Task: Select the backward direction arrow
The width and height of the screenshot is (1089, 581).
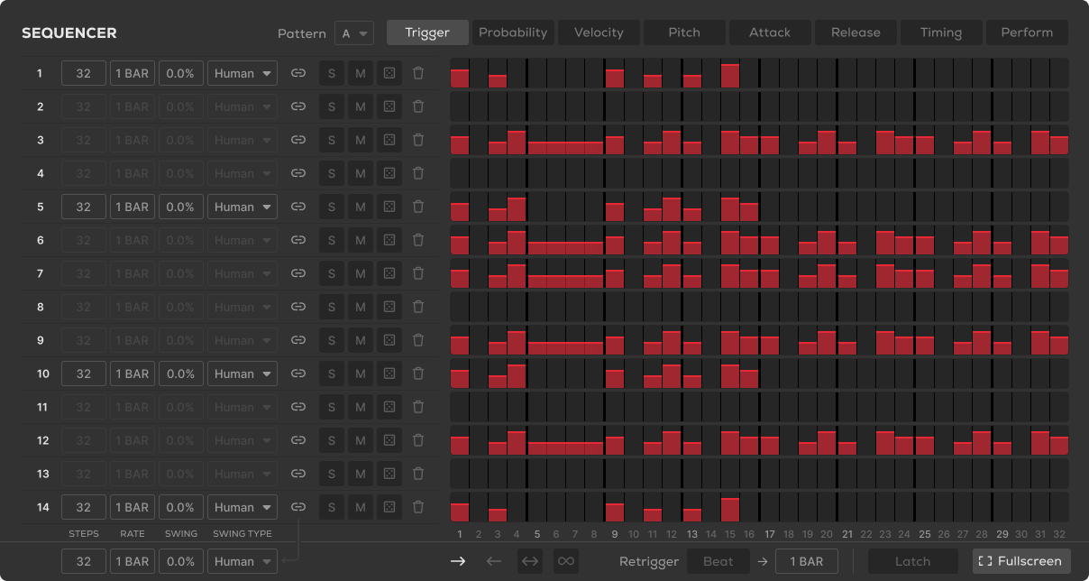Action: pyautogui.click(x=494, y=561)
